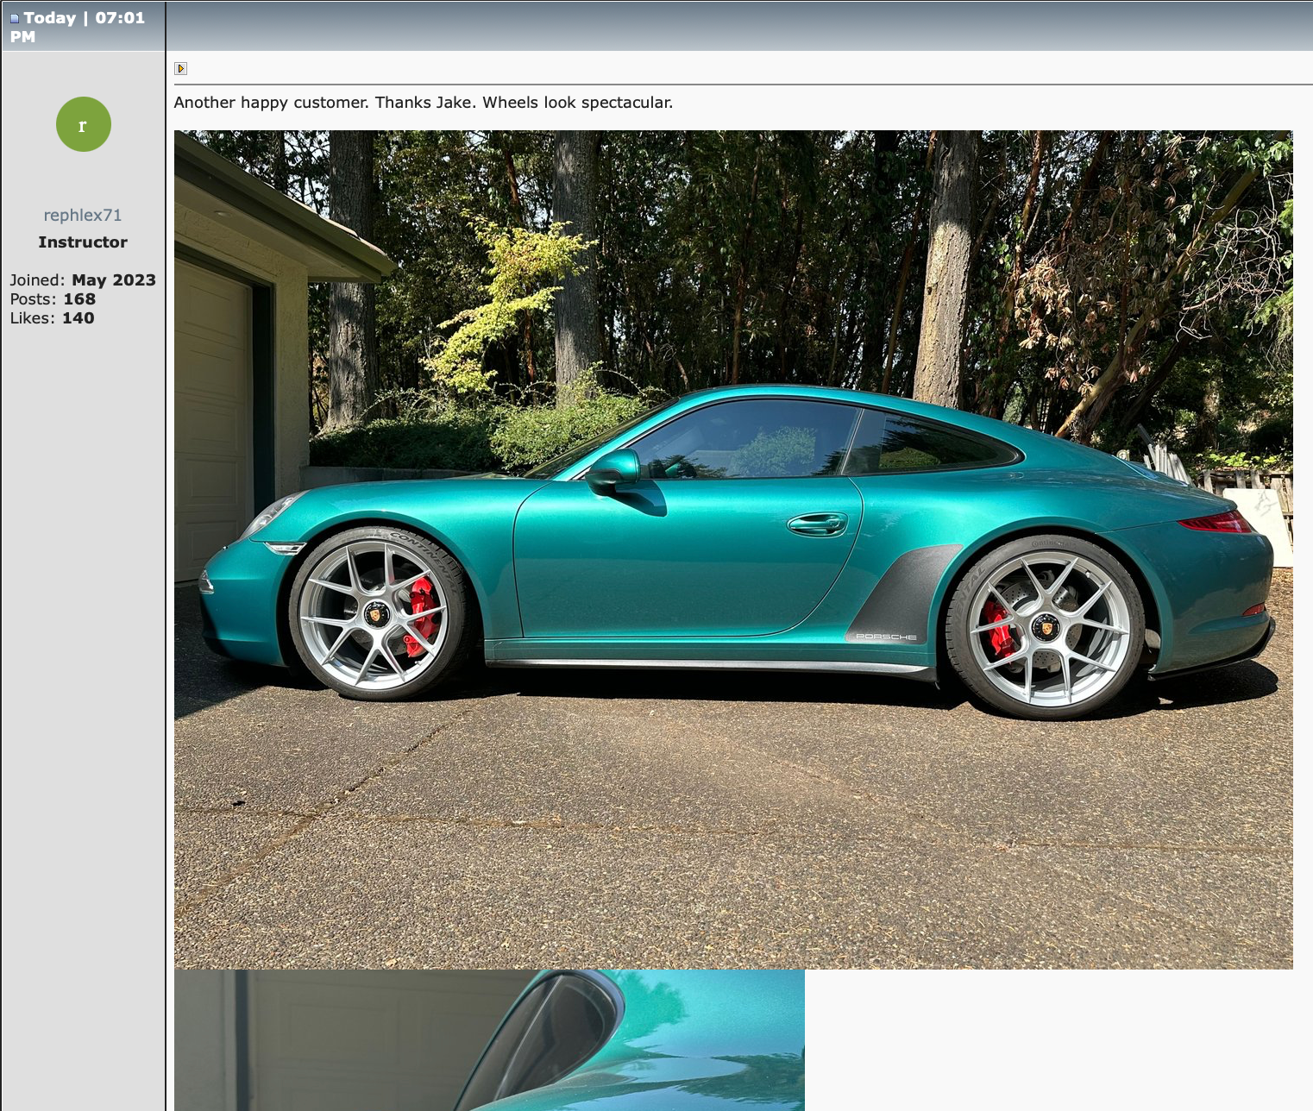Click the car's side window in the photo
The image size is (1313, 1111).
point(751,440)
